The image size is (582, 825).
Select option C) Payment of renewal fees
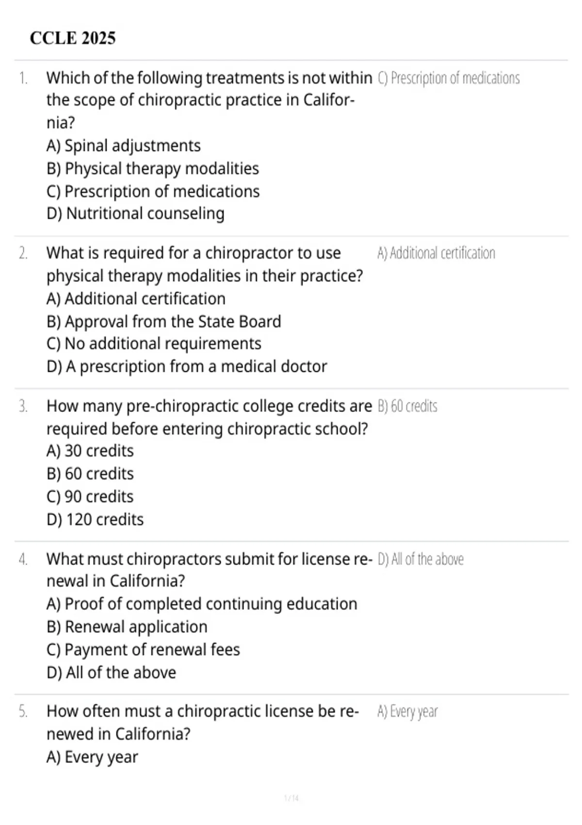pos(143,650)
